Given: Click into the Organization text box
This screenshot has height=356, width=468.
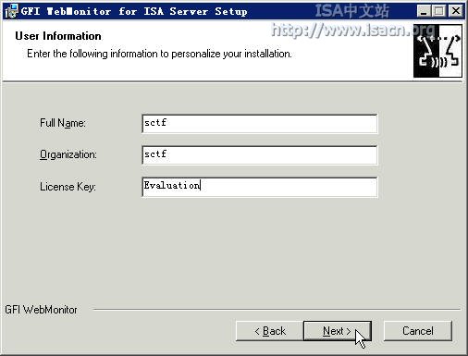Looking at the screenshot, I should pos(260,155).
